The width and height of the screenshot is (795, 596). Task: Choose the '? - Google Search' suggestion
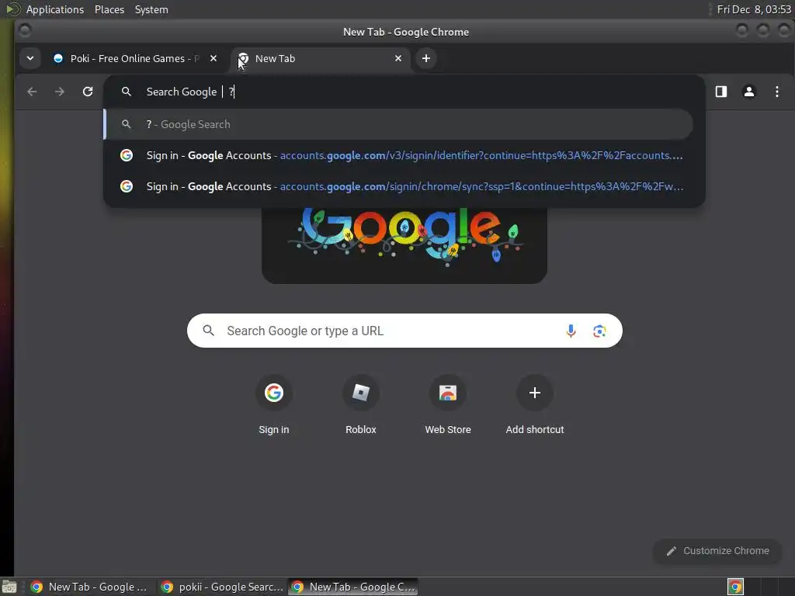(x=398, y=124)
